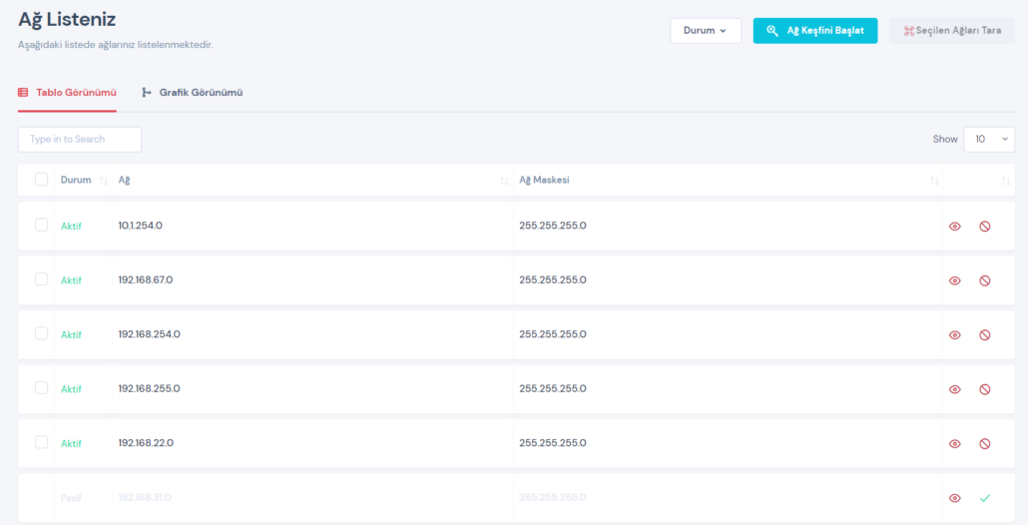The image size is (1028, 525).
Task: Click mask 255.255.255.0 in 10.1.254.0 row
Action: coord(553,226)
